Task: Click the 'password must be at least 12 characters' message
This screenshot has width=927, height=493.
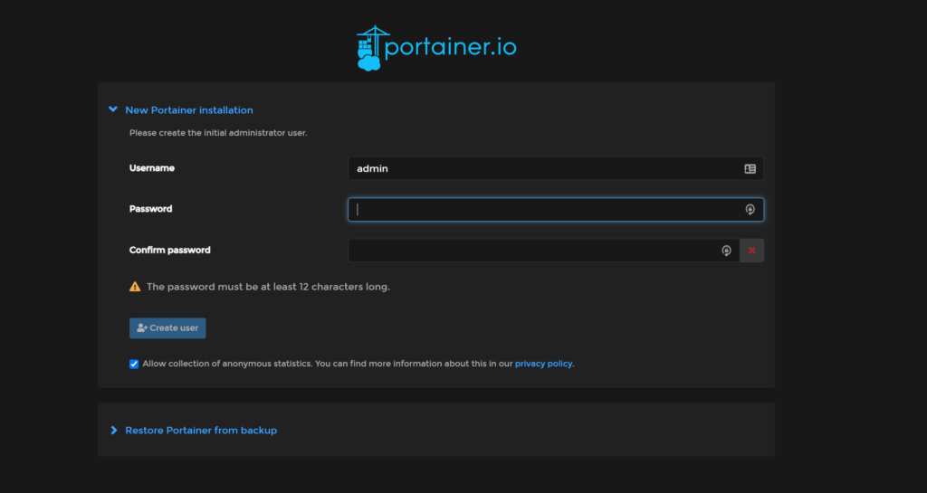Action: click(x=268, y=287)
